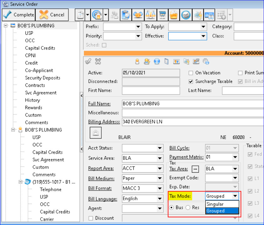Open the yellow folder toolbar icon
Image resolution: width=264 pixels, height=225 pixels.
point(174,15)
